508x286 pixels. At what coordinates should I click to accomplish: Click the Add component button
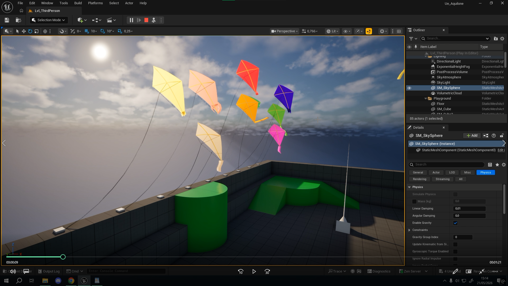(472, 136)
